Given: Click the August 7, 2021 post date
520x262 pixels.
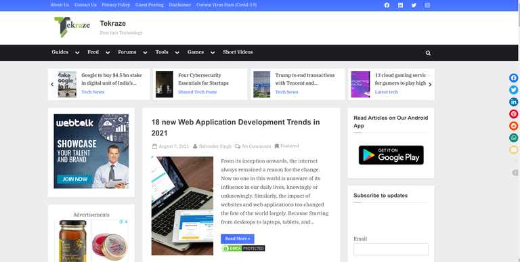Looking at the screenshot, I should (174, 146).
